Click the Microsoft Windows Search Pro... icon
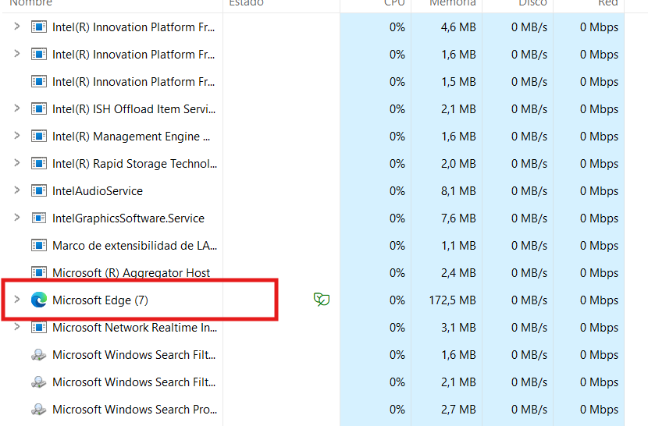Screen dimensions: 648x426 tap(39, 409)
